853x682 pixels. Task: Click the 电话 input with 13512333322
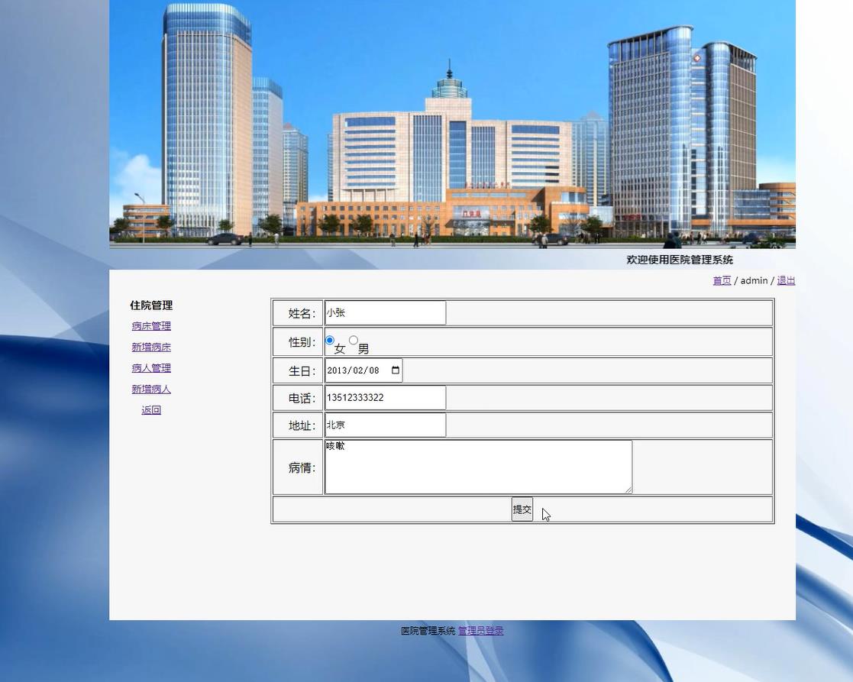tap(385, 398)
